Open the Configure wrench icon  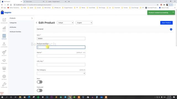pyautogui.click(x=4, y=84)
